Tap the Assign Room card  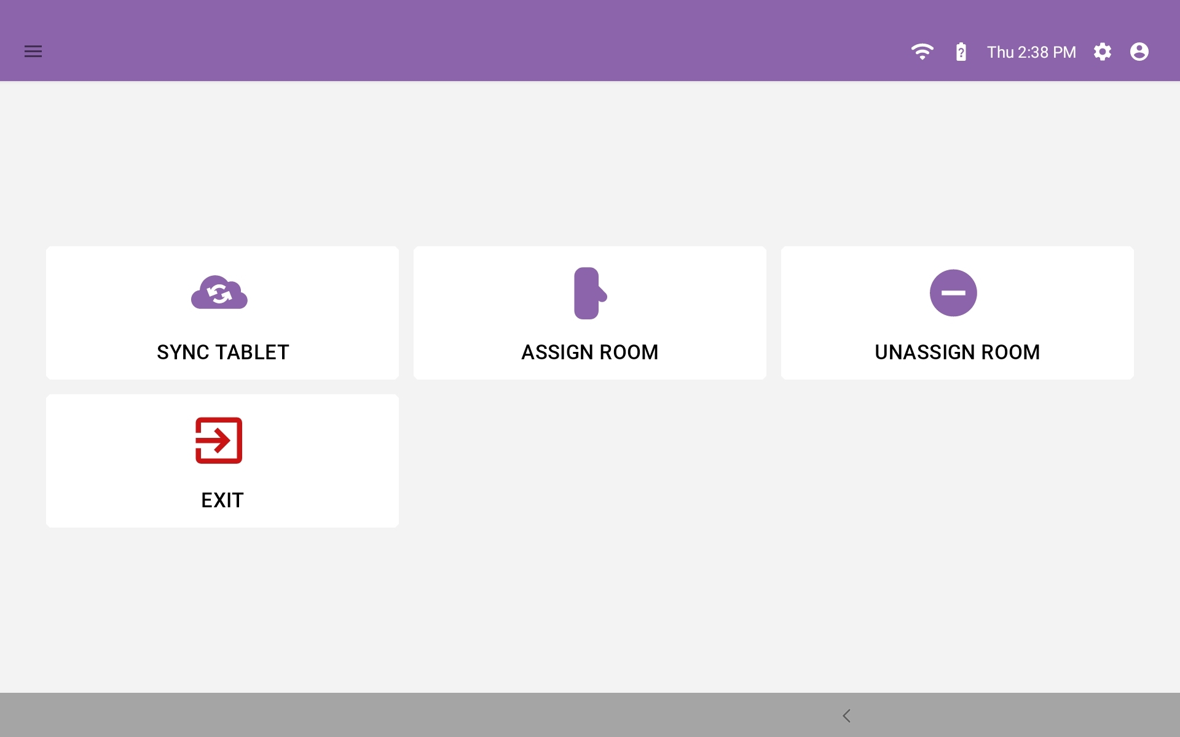pos(589,313)
